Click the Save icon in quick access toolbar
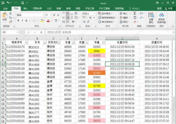176x124 pixels. pos(3,3)
